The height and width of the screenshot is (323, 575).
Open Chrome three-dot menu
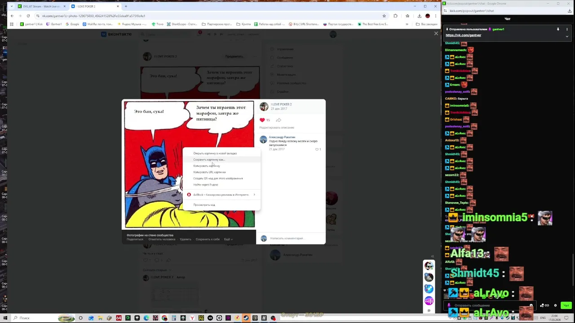[435, 16]
